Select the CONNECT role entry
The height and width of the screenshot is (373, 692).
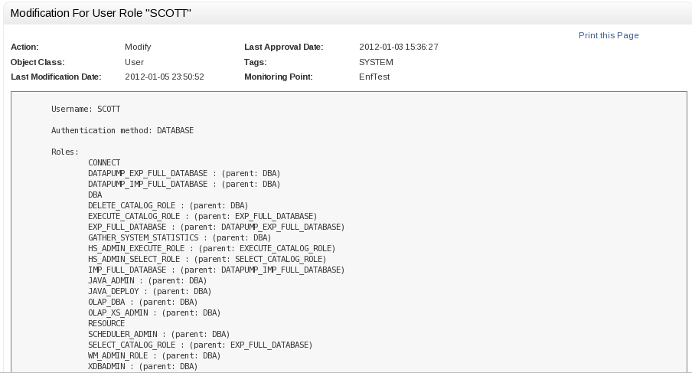tap(104, 162)
